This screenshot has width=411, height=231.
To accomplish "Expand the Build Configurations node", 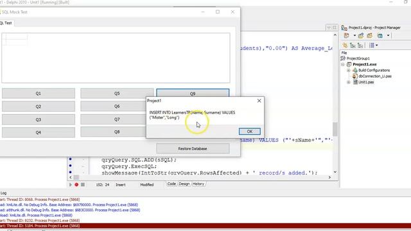I will coord(348,71).
